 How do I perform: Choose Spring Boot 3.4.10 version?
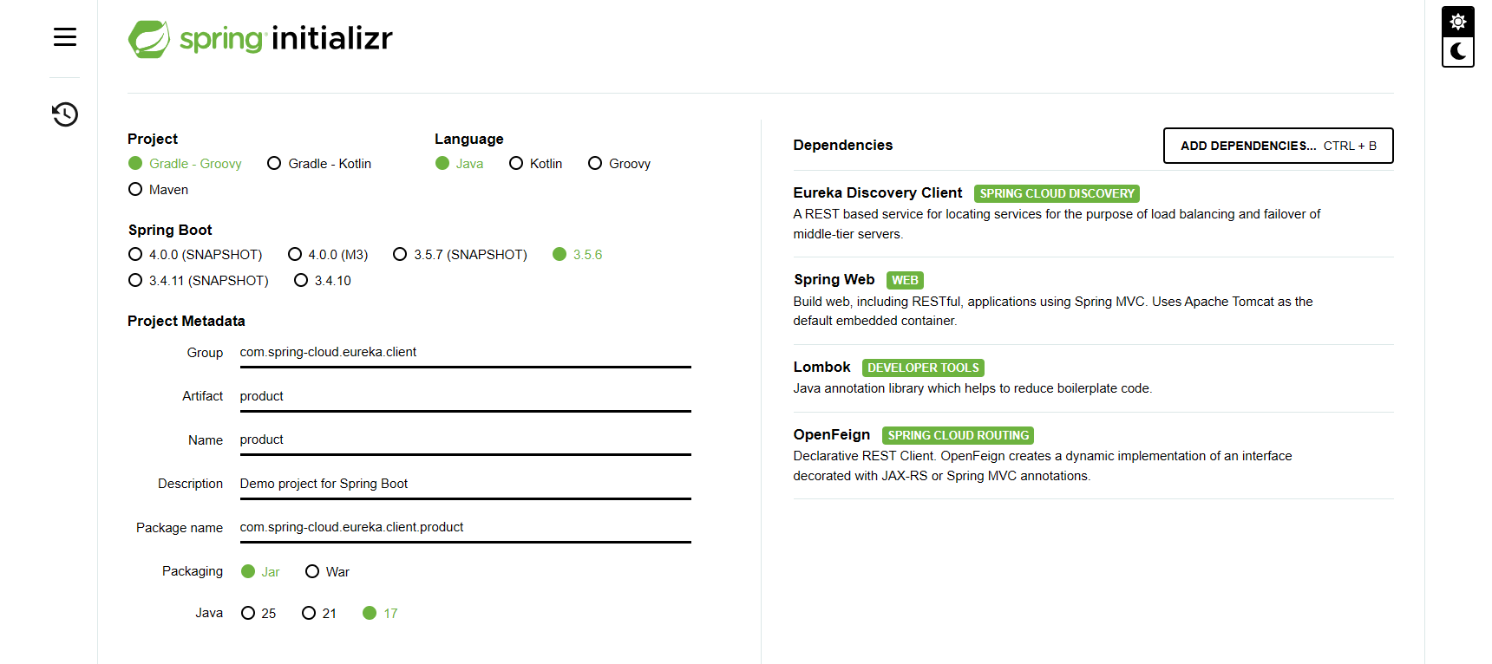[323, 281]
